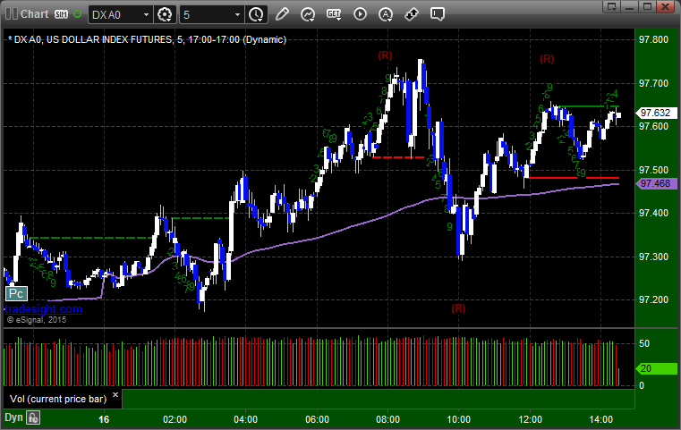Open the chart comment bubble icon

(x=438, y=14)
